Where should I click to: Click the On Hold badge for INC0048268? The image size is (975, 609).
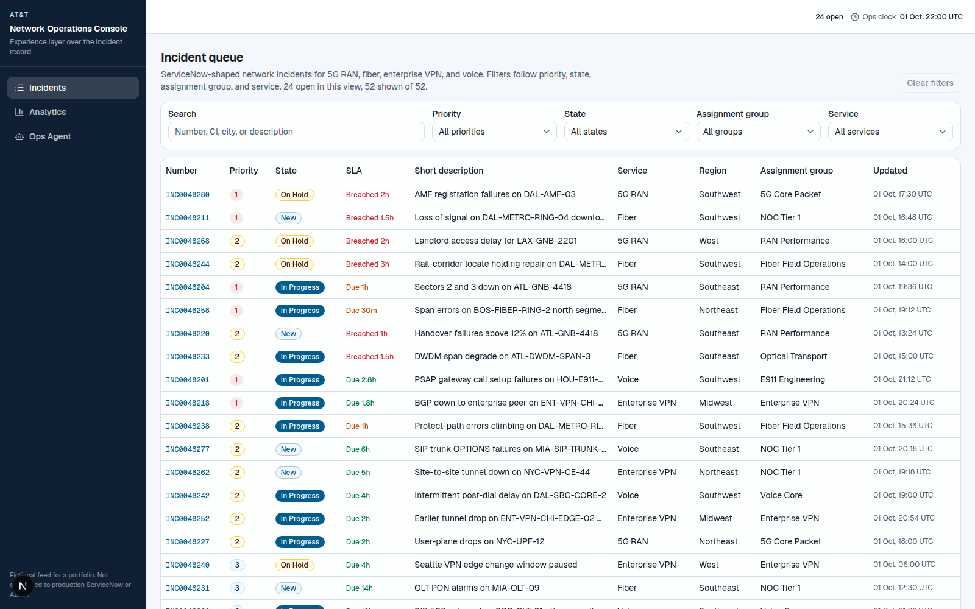tap(294, 241)
